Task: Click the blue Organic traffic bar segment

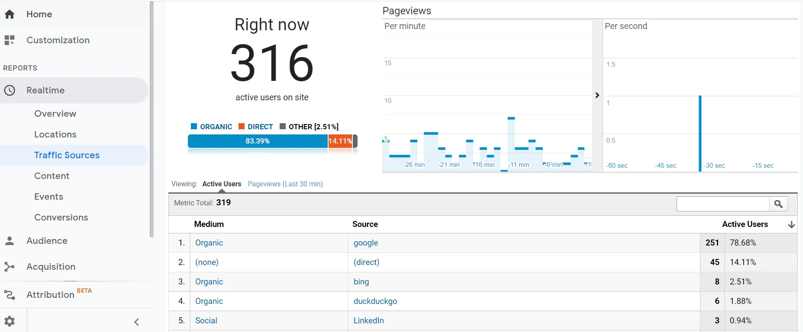Action: tap(258, 141)
